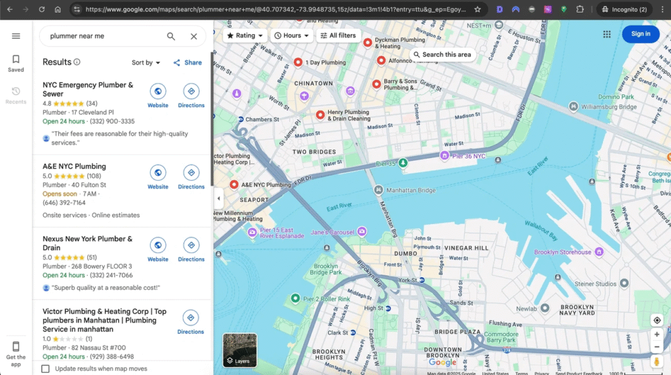Open All filters options

(x=338, y=35)
